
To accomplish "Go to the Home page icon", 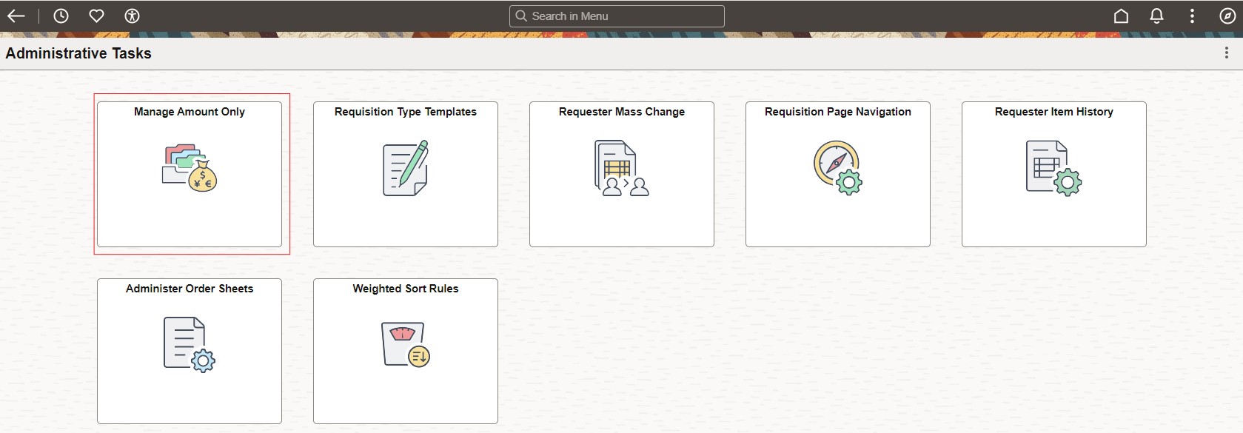I will [x=1121, y=16].
